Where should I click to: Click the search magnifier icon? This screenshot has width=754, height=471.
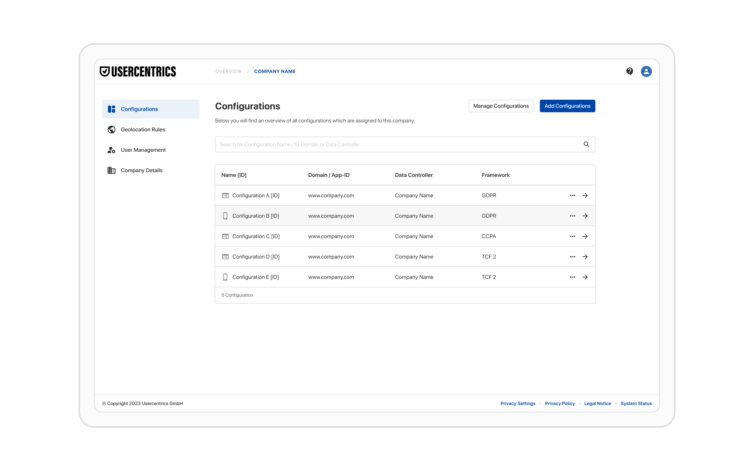(586, 144)
